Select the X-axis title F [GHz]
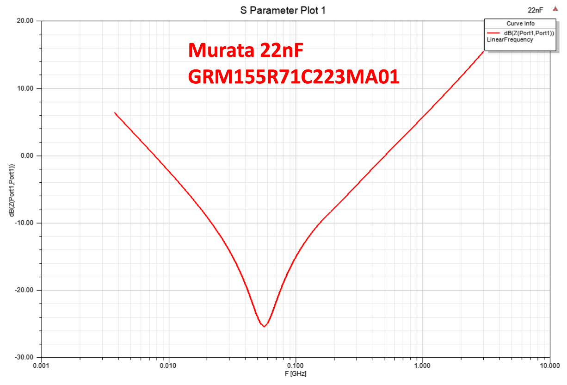The image size is (567, 385). [296, 373]
